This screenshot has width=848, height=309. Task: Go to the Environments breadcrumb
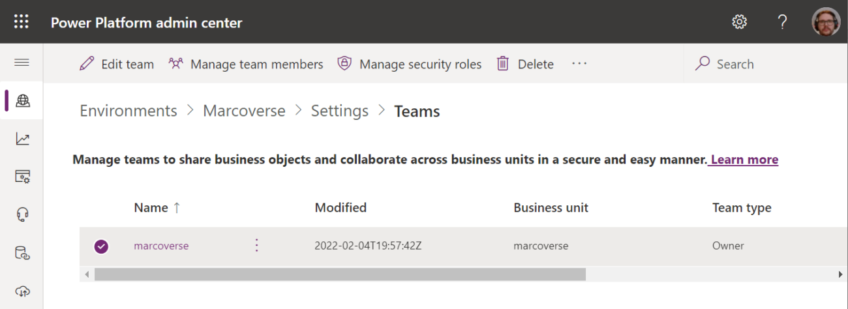click(x=129, y=111)
